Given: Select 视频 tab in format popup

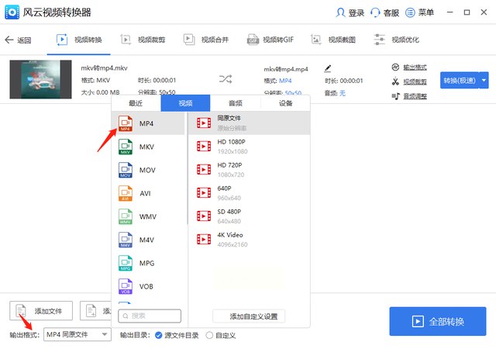Looking at the screenshot, I should coord(185,103).
